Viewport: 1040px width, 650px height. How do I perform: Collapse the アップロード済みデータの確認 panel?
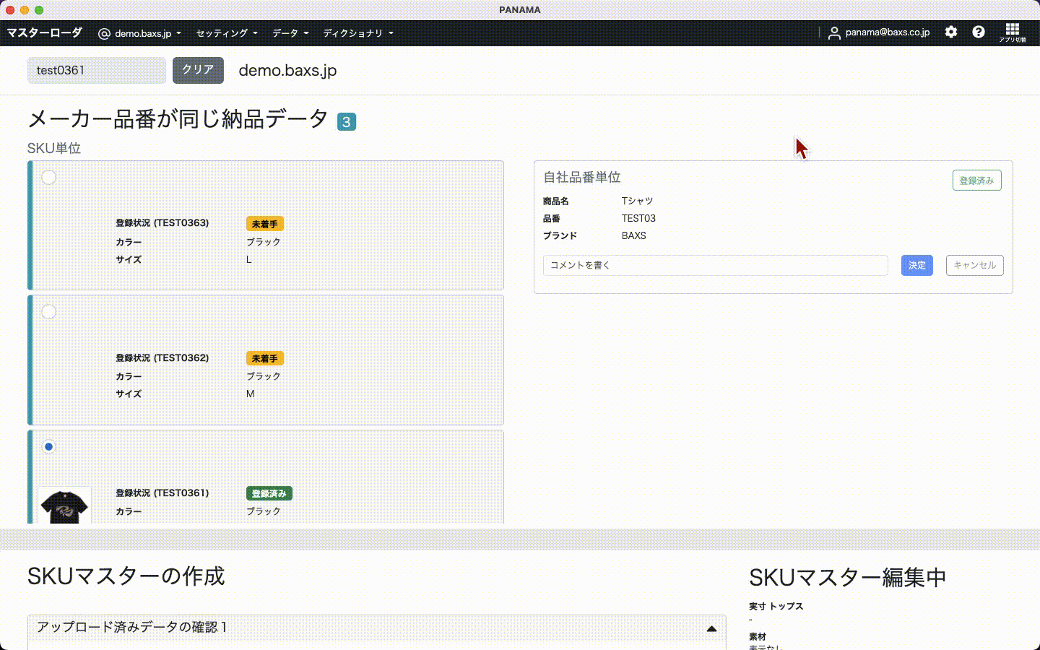point(711,628)
